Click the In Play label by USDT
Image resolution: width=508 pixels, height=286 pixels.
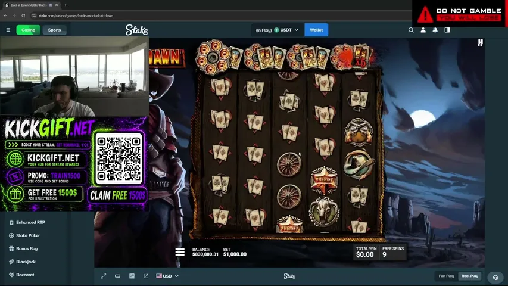[x=264, y=30]
